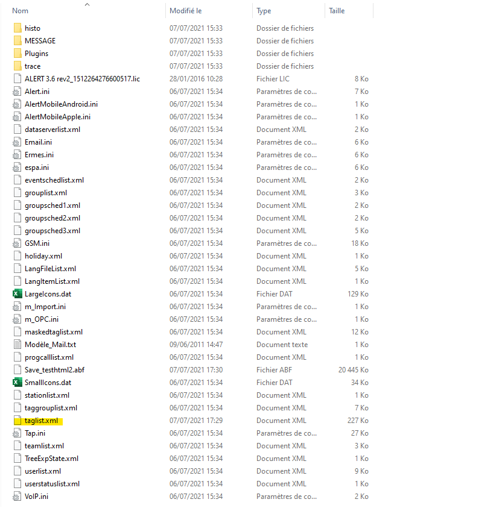The width and height of the screenshot is (502, 511).
Task: Click the SmallIcons.dat Excel icon
Action: (x=17, y=383)
